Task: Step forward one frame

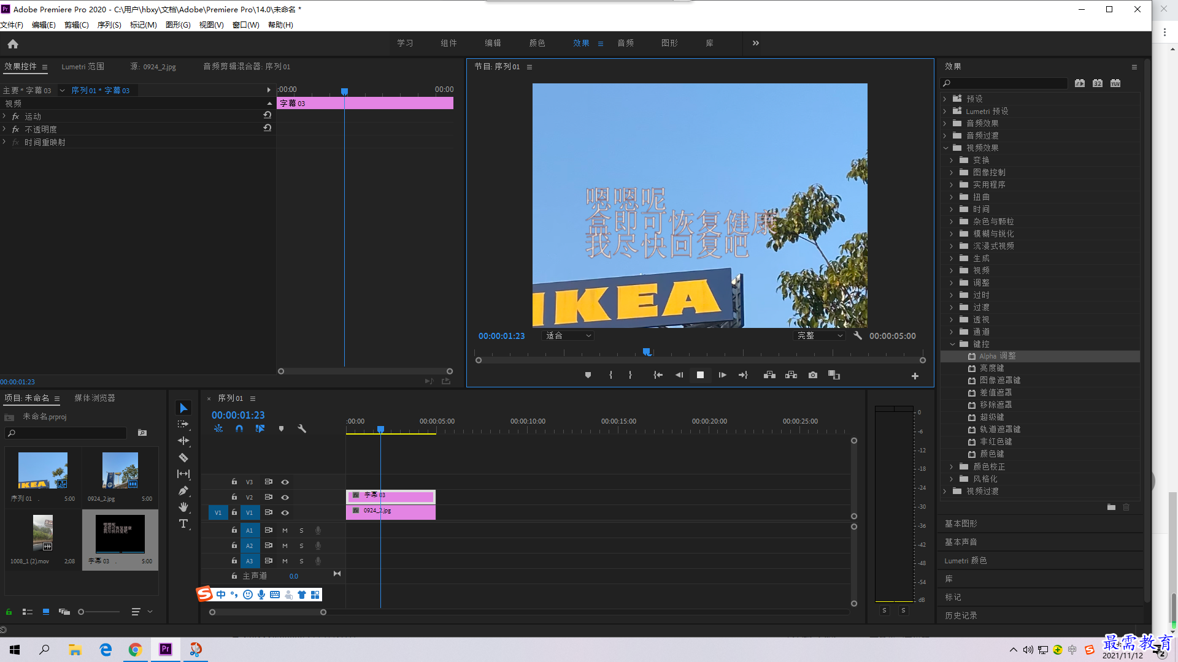Action: (x=722, y=375)
